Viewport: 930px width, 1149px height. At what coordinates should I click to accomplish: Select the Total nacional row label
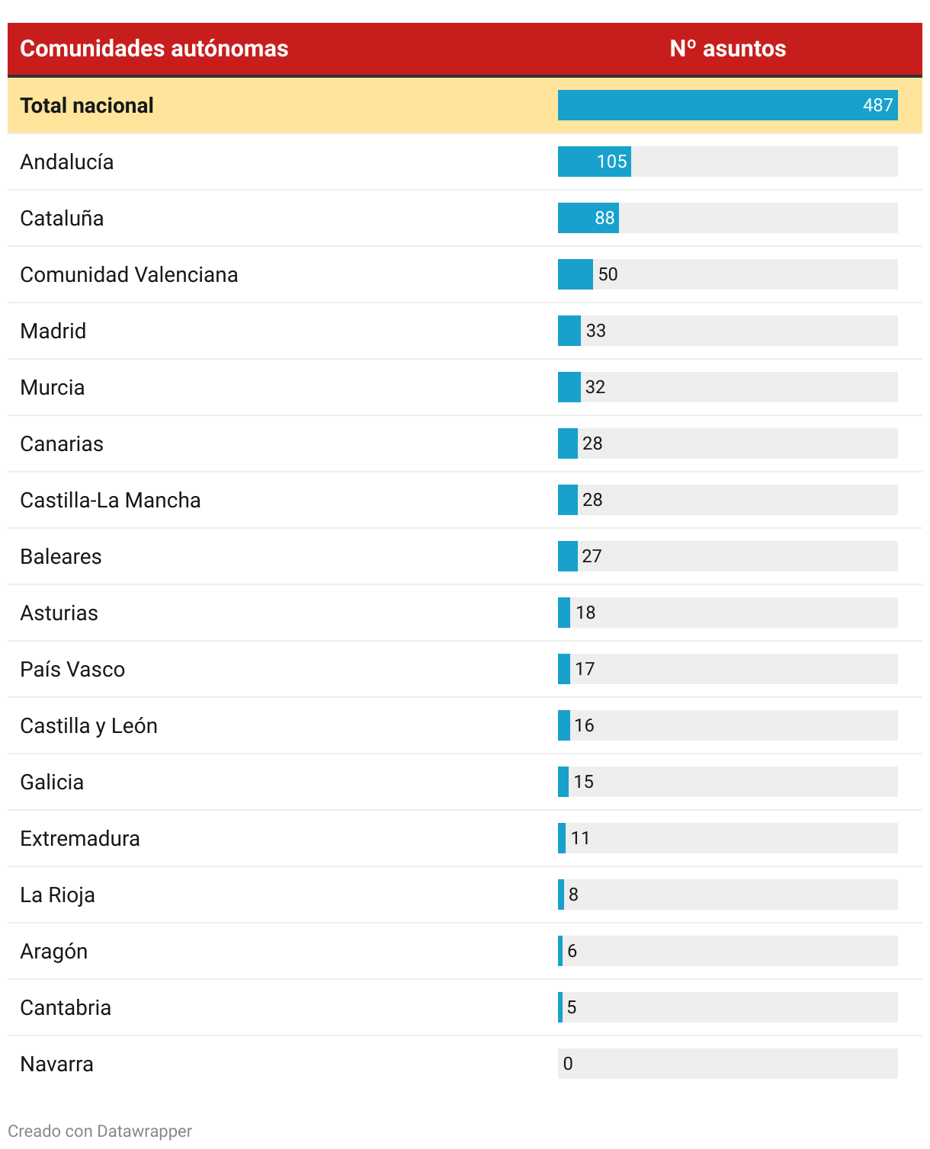pyautogui.click(x=87, y=105)
